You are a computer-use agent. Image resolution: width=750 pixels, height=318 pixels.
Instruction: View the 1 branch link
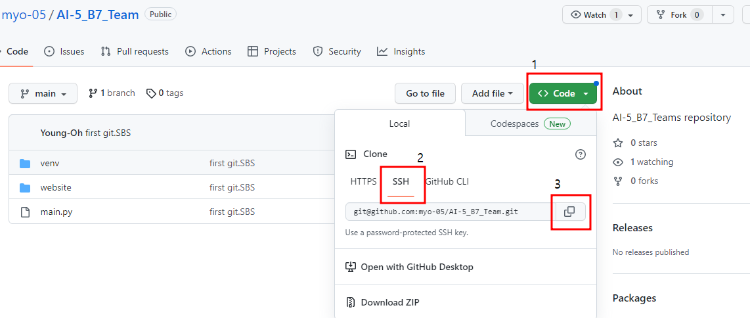(112, 93)
